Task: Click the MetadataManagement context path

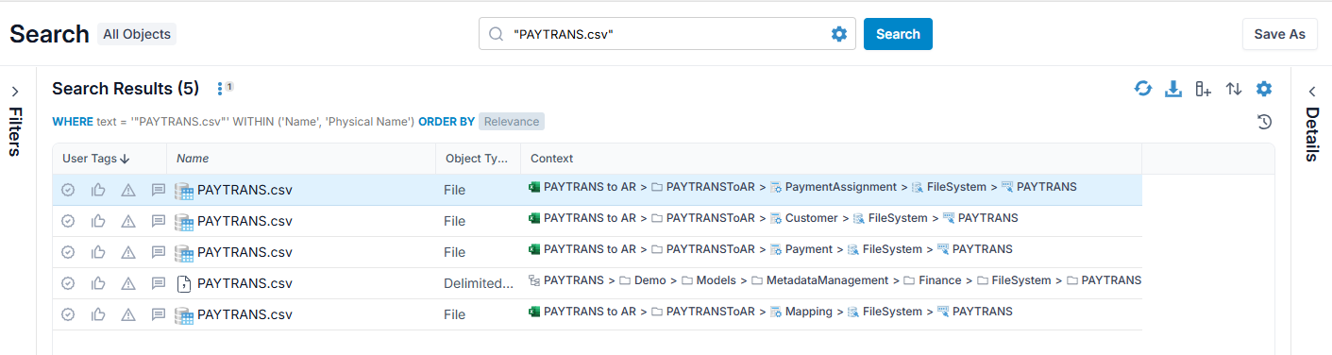Action: 835,280
